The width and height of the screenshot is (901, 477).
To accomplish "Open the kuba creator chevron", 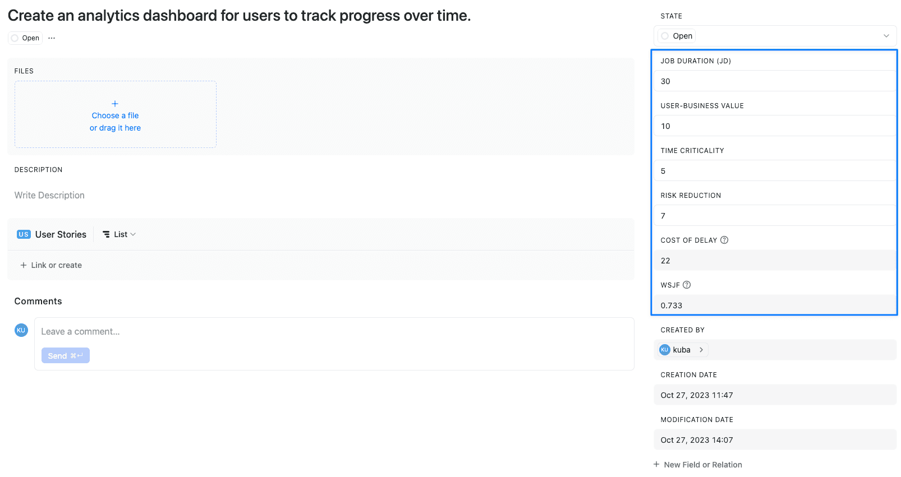I will [701, 350].
